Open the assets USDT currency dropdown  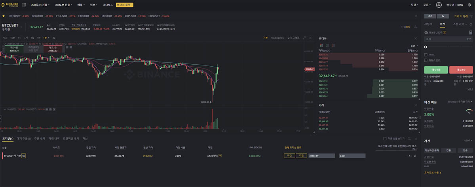point(468,140)
